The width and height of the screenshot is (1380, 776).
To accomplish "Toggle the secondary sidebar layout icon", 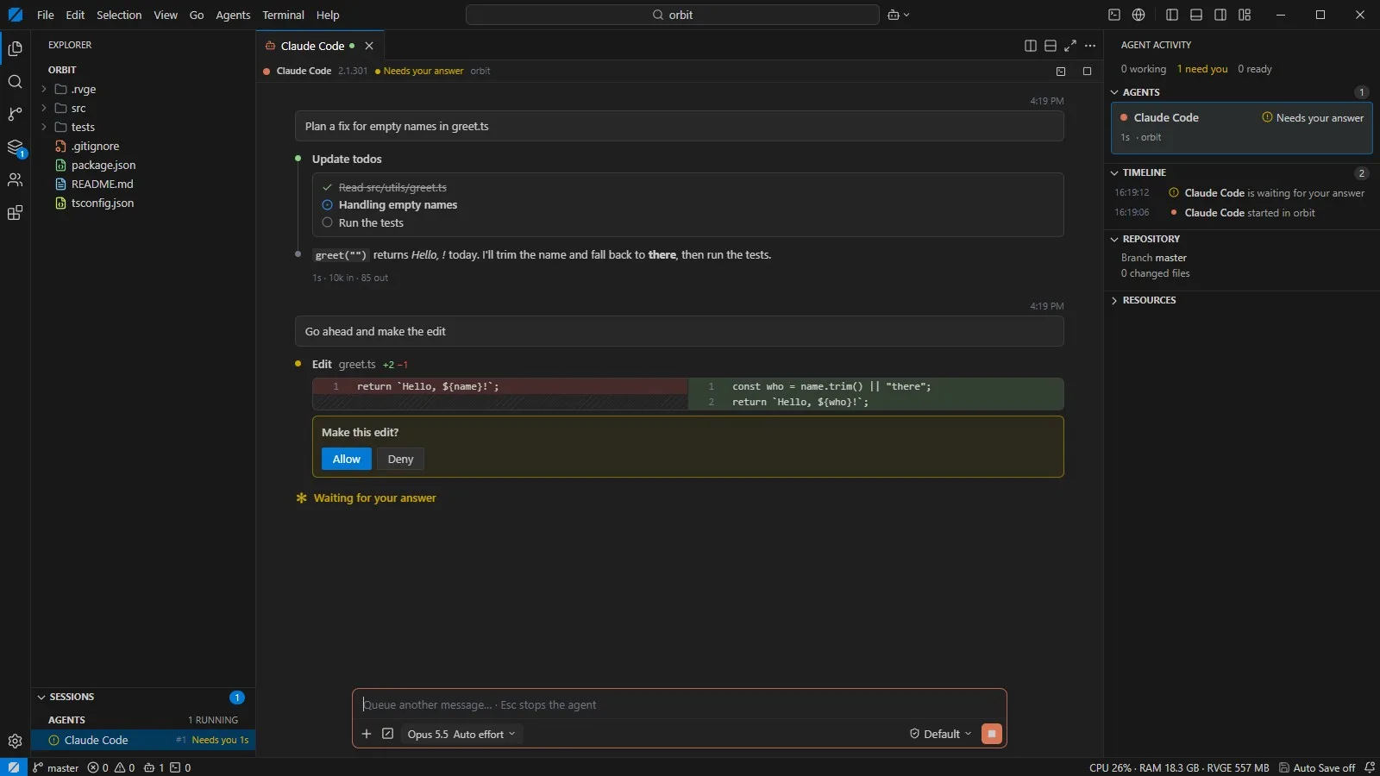I will [1220, 15].
